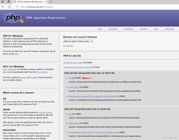The height and width of the screenshot is (140, 179).
Task: Click the 'Which version do I choose?' heading
Action: (18, 93)
